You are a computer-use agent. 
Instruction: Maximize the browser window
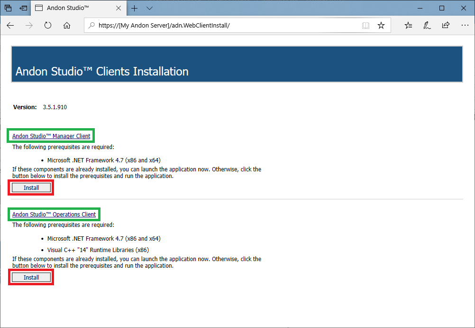(442, 8)
